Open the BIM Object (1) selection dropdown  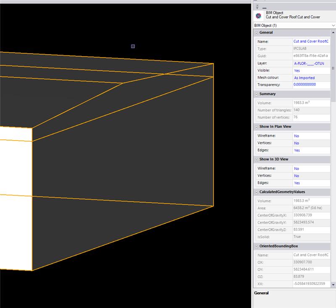(333, 26)
